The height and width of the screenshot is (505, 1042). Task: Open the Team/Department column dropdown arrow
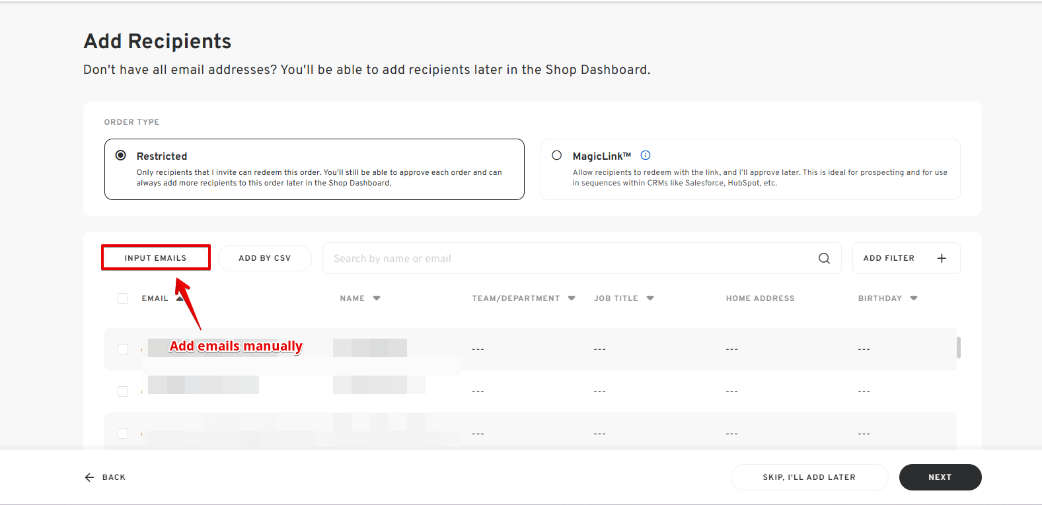pyautogui.click(x=572, y=298)
